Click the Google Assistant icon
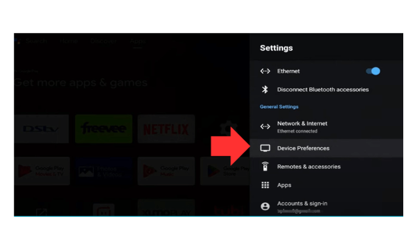Image resolution: width=412 pixels, height=232 pixels. [x=18, y=41]
